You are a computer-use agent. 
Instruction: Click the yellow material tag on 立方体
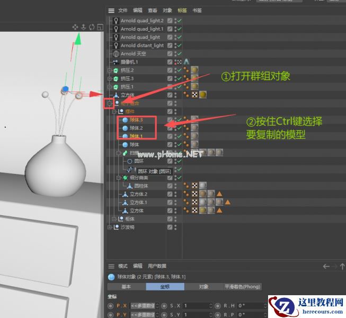pos(203,95)
